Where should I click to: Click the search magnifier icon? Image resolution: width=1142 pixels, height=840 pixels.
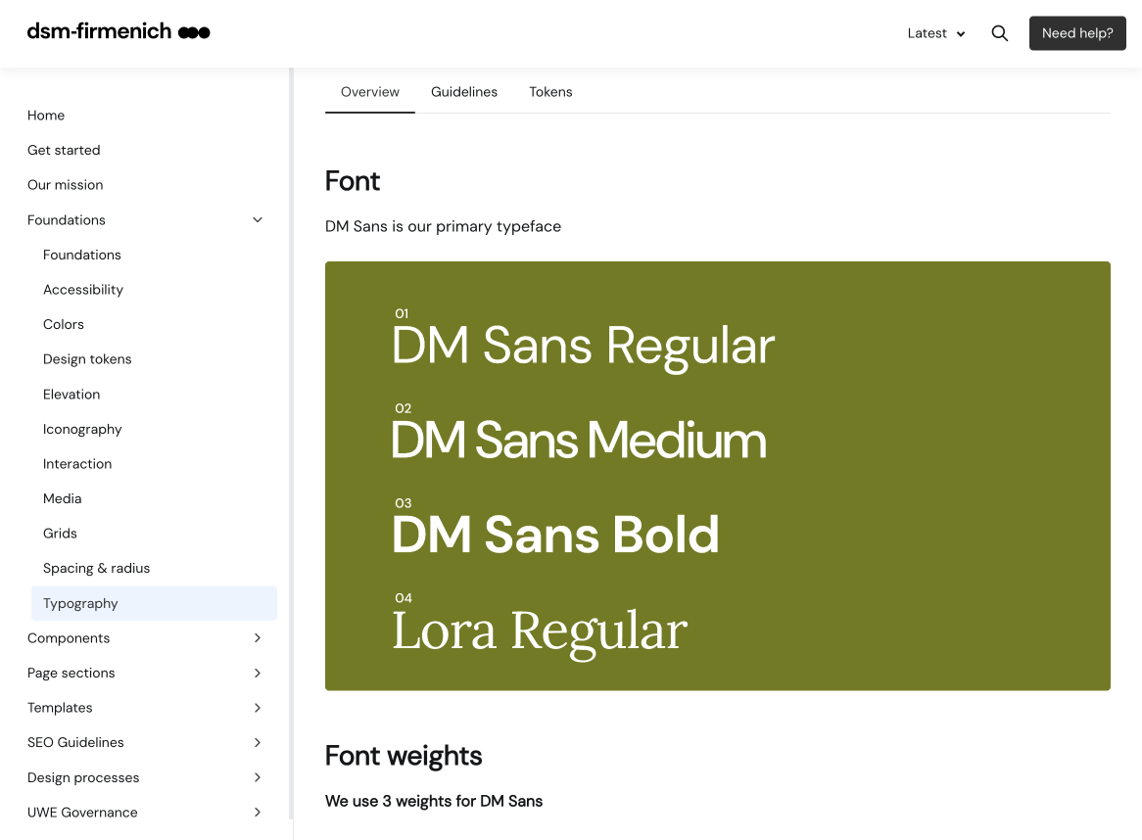tap(999, 33)
